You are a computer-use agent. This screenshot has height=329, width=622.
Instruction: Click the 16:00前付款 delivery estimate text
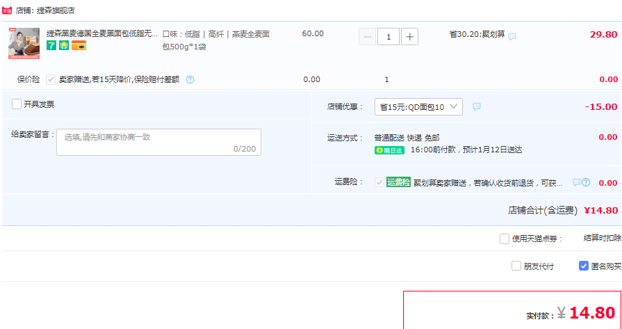point(466,150)
